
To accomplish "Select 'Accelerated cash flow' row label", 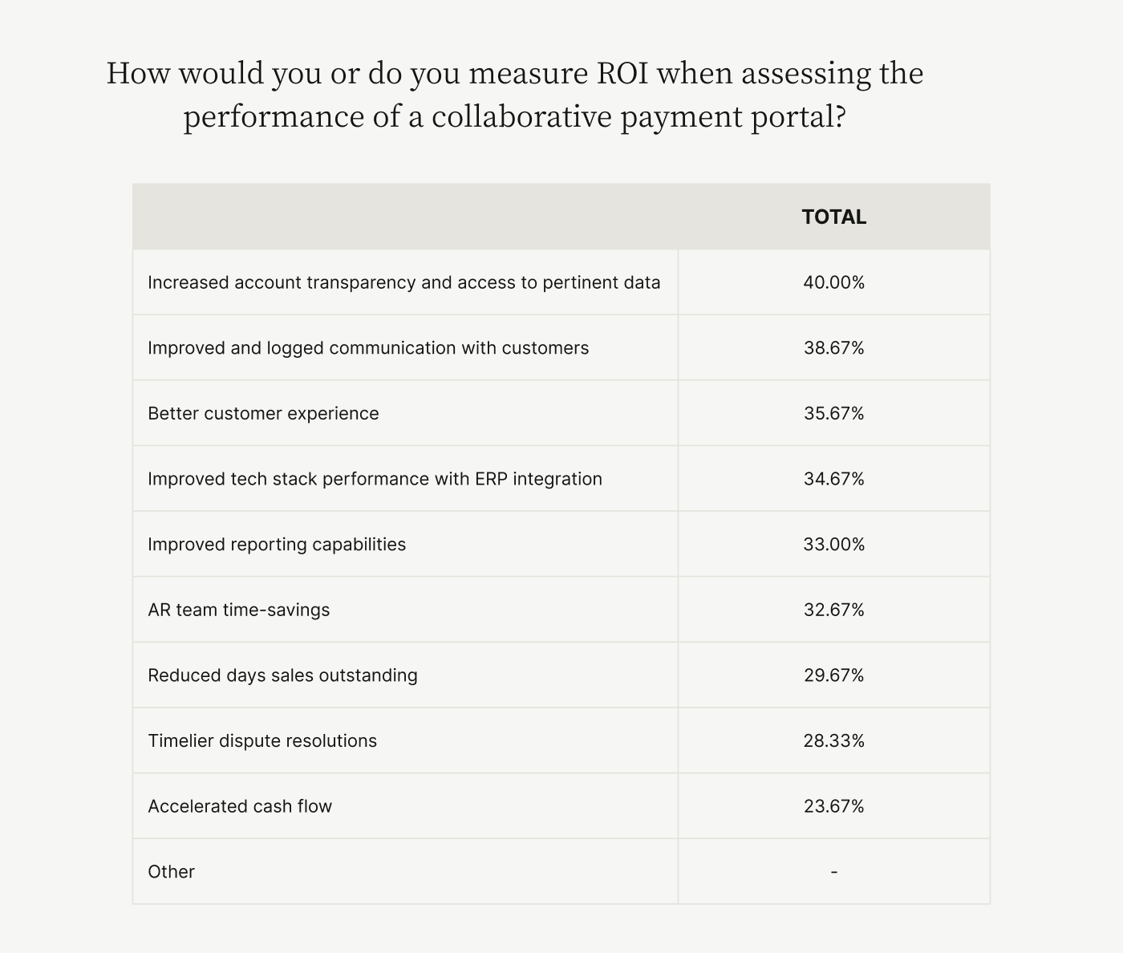I will 240,806.
